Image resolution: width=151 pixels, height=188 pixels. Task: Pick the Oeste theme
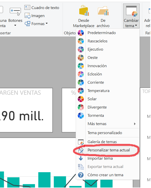[x=108, y=58]
